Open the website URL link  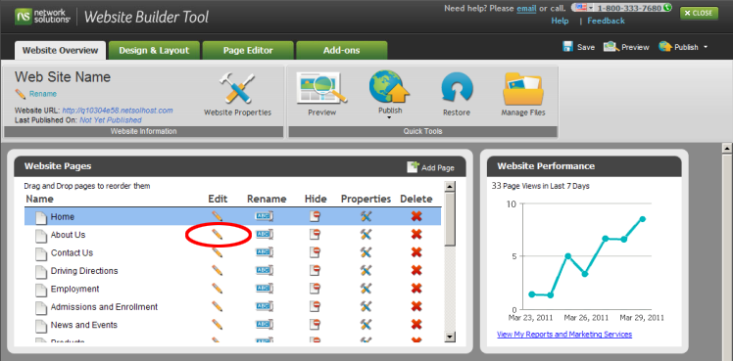point(118,111)
